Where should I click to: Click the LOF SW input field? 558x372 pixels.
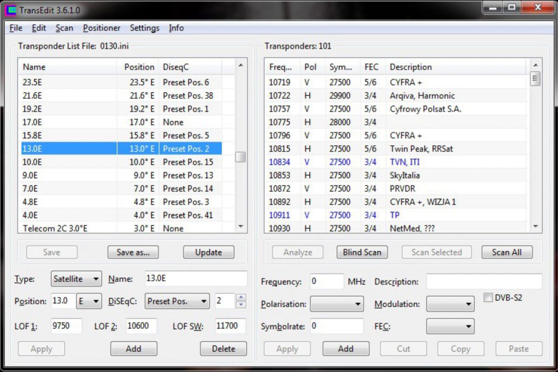pos(230,326)
